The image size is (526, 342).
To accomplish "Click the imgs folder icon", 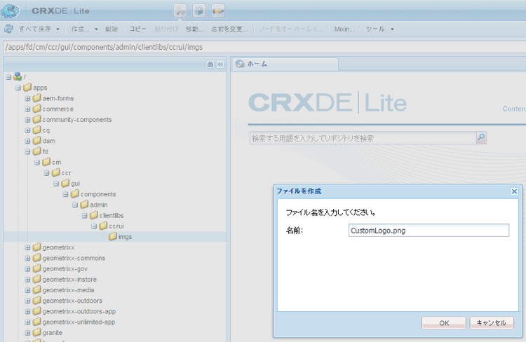I will (x=113, y=237).
